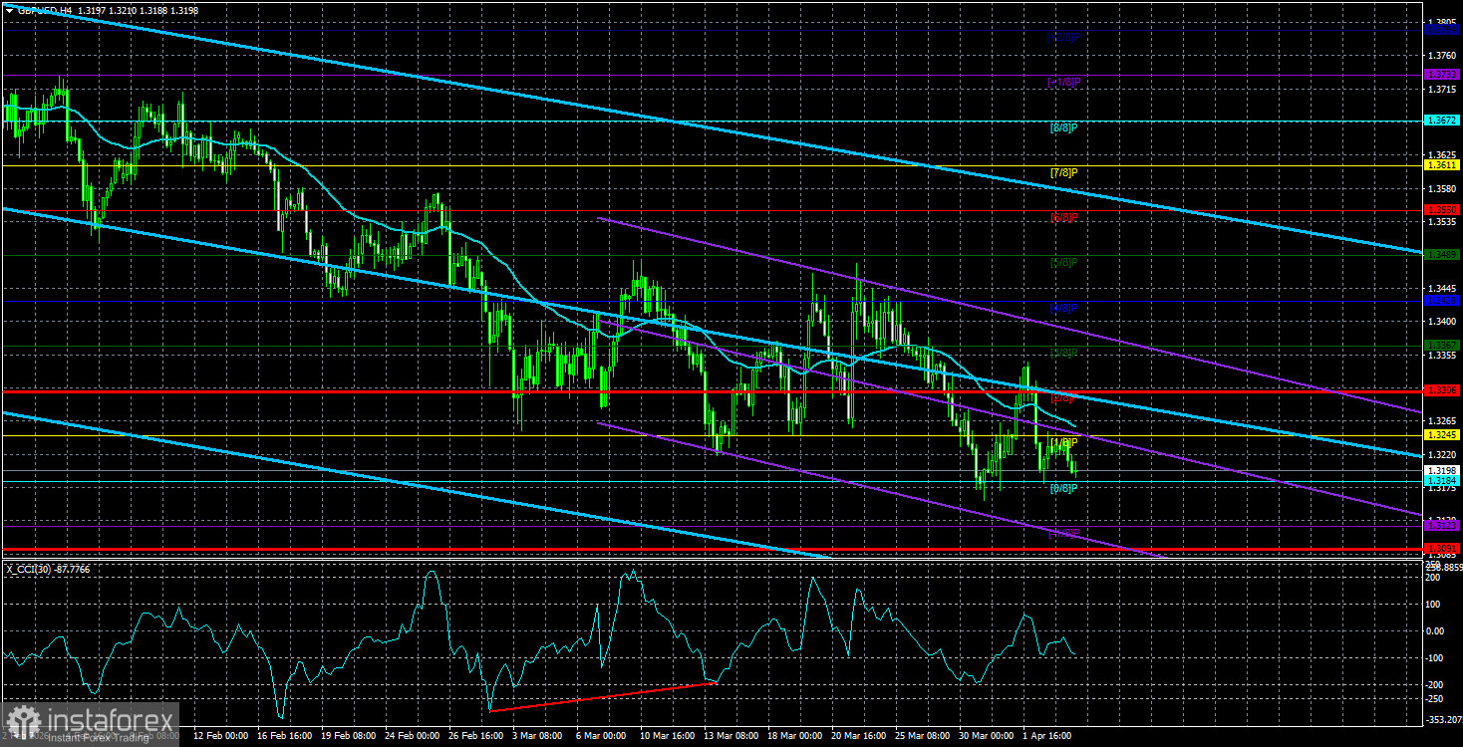Click the 1.3672 price tag
1463x747 pixels.
coord(1442,121)
